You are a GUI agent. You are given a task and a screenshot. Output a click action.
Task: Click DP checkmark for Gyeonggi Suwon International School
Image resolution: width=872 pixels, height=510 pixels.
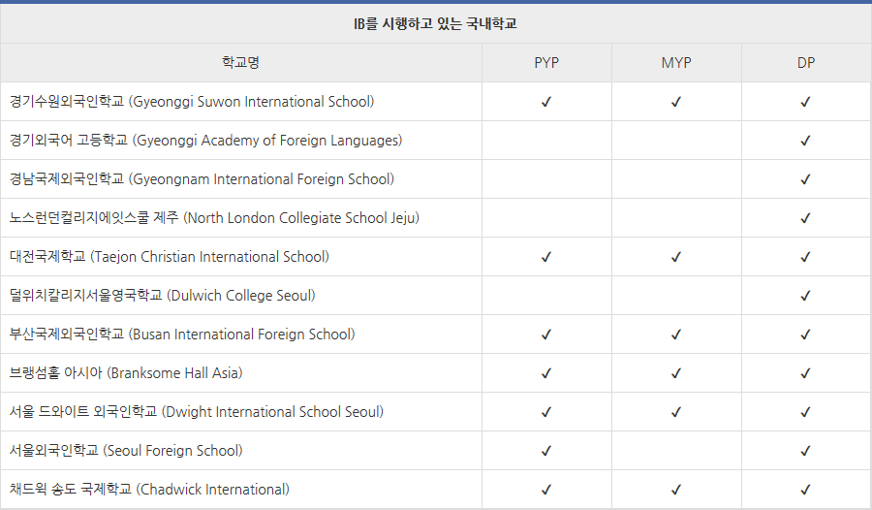coord(805,102)
